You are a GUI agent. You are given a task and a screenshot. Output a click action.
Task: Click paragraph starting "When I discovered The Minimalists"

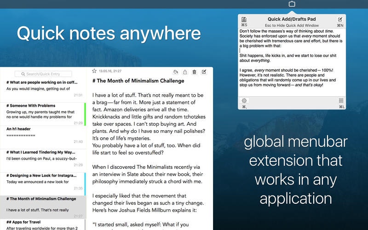click(x=148, y=174)
